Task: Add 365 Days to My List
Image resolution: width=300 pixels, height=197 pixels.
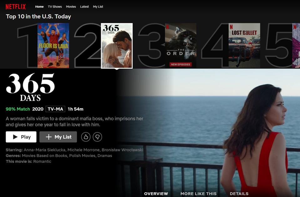Action: 58,137
